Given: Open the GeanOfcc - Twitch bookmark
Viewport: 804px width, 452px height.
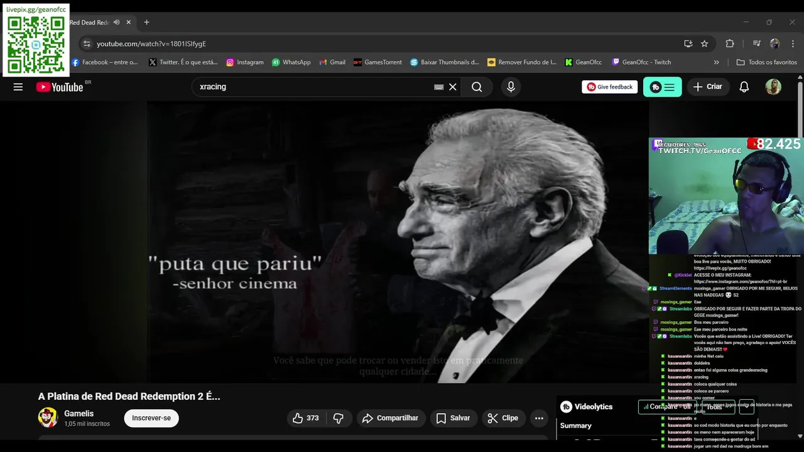Looking at the screenshot, I should tap(641, 62).
